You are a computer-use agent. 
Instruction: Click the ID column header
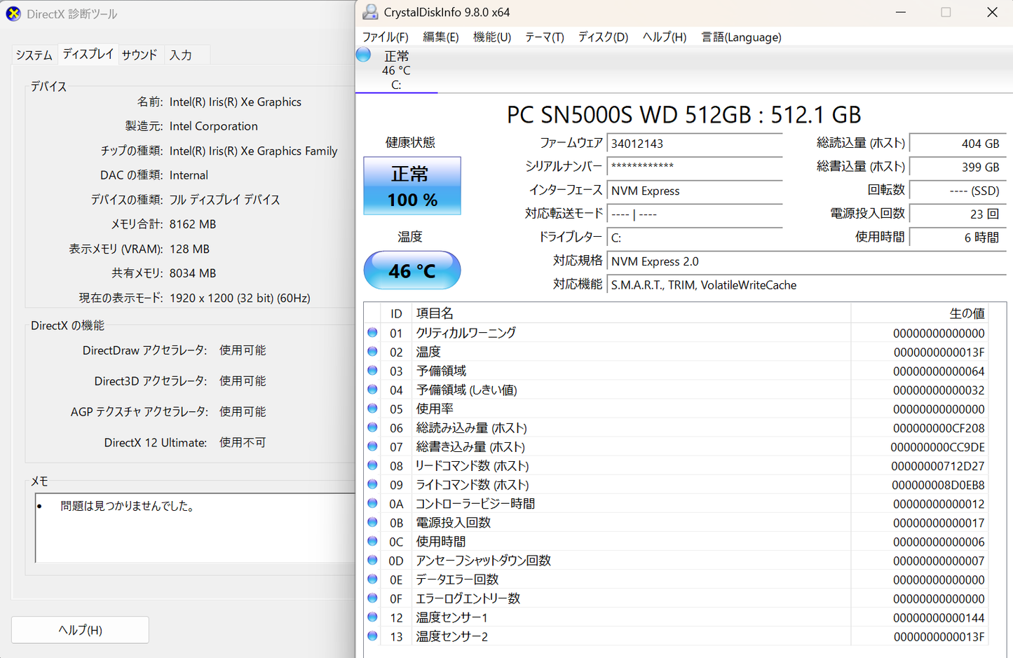(x=396, y=313)
